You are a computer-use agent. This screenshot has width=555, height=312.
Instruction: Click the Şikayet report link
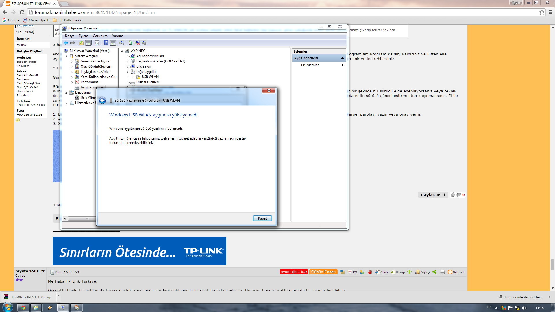(456, 272)
